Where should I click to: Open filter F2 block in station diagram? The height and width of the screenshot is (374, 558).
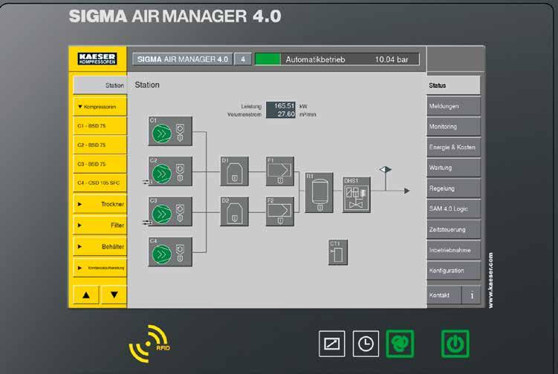pyautogui.click(x=280, y=211)
